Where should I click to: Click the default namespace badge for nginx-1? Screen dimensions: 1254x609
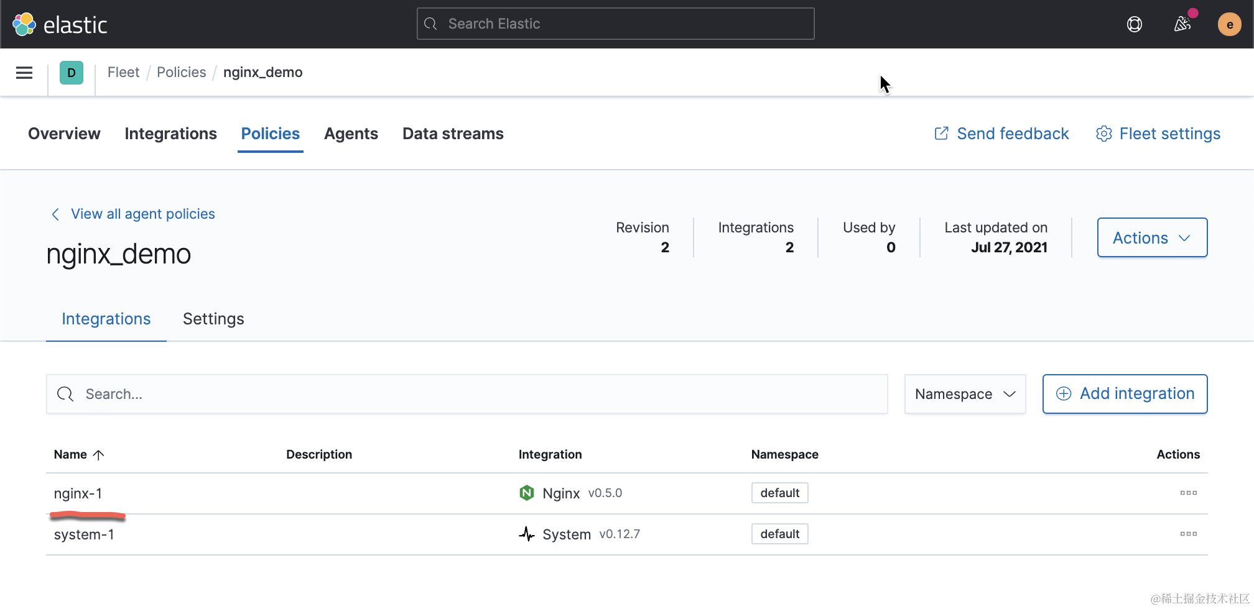click(x=779, y=493)
